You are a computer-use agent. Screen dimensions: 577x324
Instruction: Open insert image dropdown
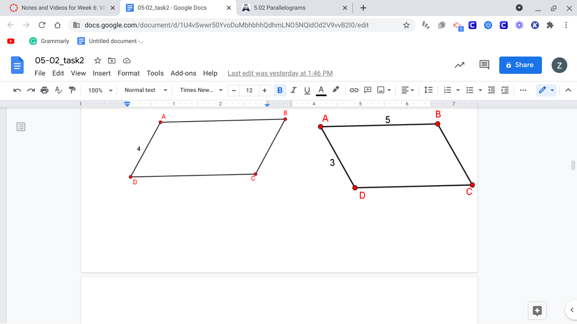pyautogui.click(x=384, y=90)
